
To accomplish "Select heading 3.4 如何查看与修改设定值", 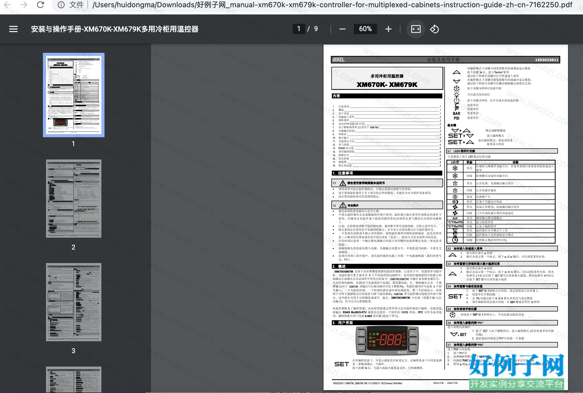I will pos(502,286).
